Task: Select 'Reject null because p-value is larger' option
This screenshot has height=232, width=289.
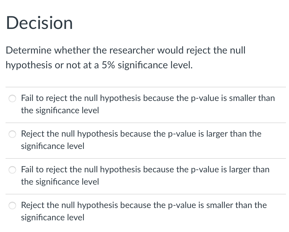Action: click(x=12, y=134)
